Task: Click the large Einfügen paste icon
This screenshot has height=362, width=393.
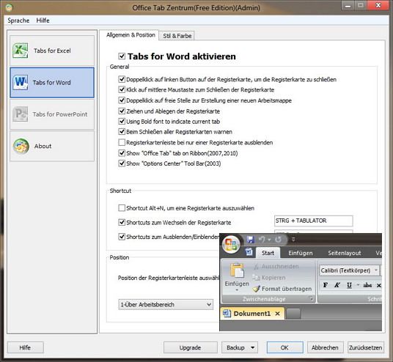Action: tap(237, 270)
